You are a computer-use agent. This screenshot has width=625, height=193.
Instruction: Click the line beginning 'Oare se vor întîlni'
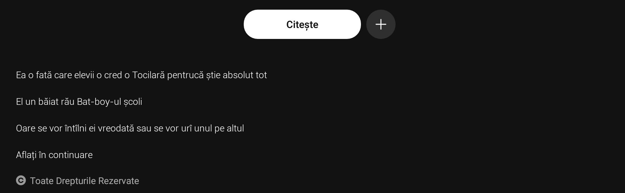pyautogui.click(x=130, y=128)
